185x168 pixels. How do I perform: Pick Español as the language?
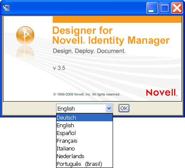tap(84, 133)
